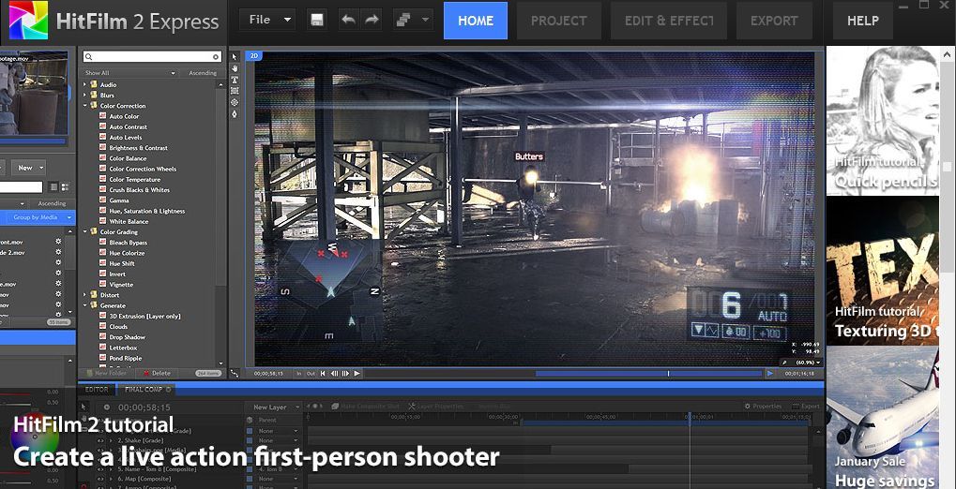Viewport: 956px width, 489px height.
Task: Collapse the Generate effects folder
Action: click(x=85, y=305)
